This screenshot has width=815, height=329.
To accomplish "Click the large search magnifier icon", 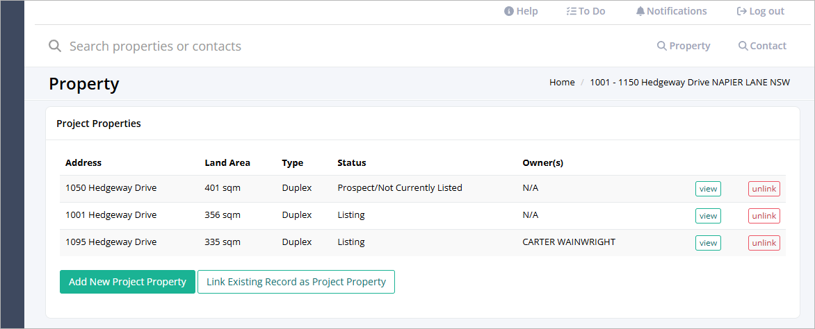I will click(x=55, y=46).
